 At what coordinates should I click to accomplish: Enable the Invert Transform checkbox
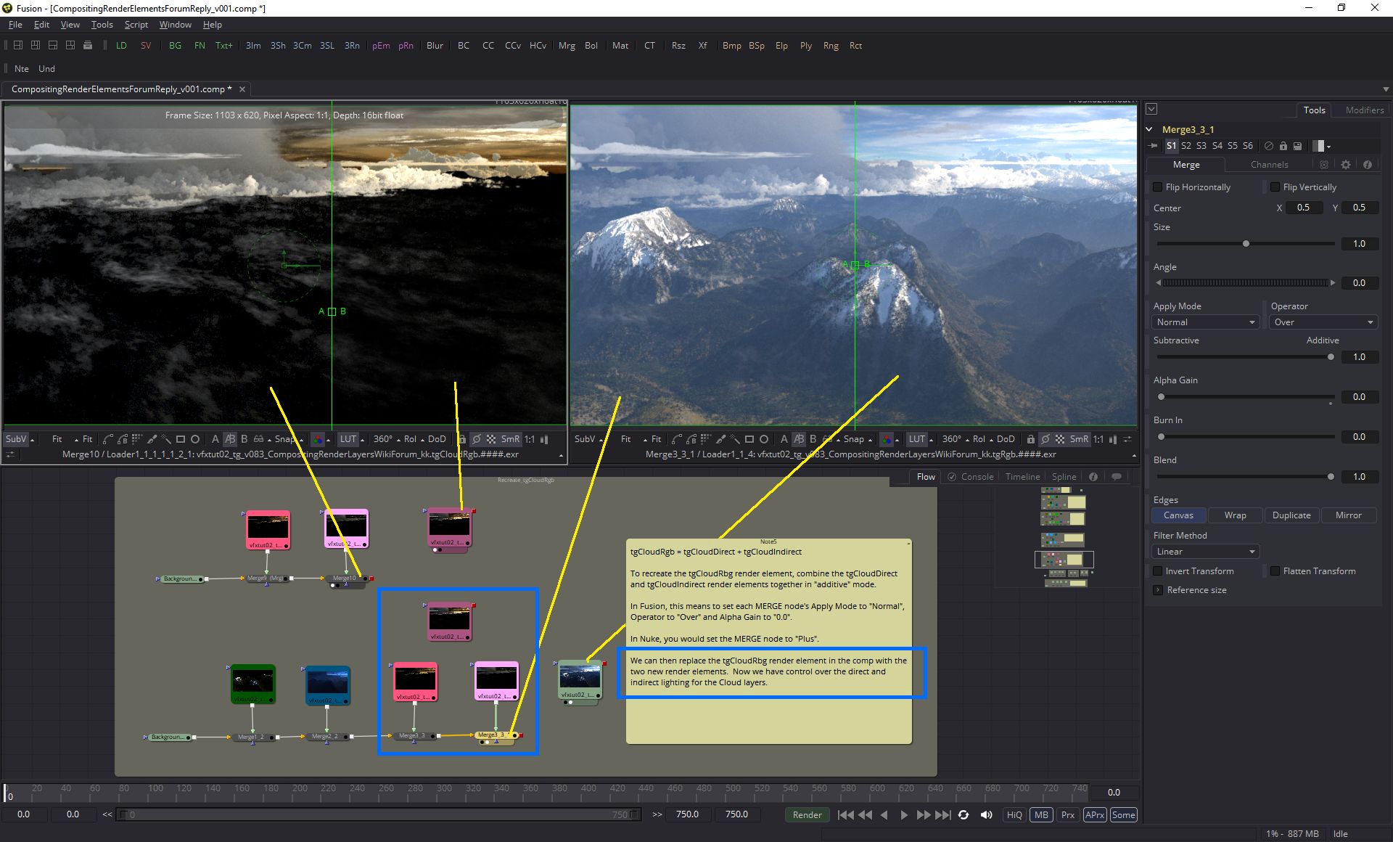click(x=1158, y=571)
